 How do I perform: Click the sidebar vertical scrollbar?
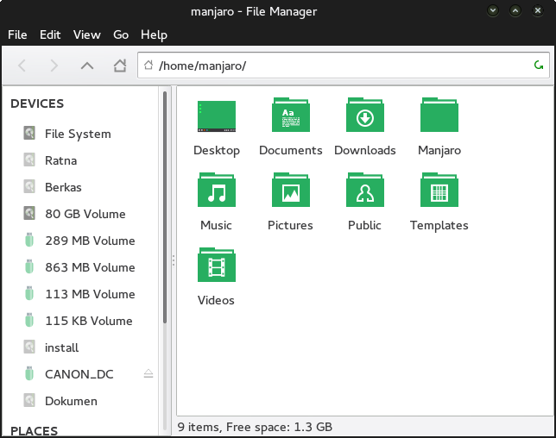coord(165,207)
